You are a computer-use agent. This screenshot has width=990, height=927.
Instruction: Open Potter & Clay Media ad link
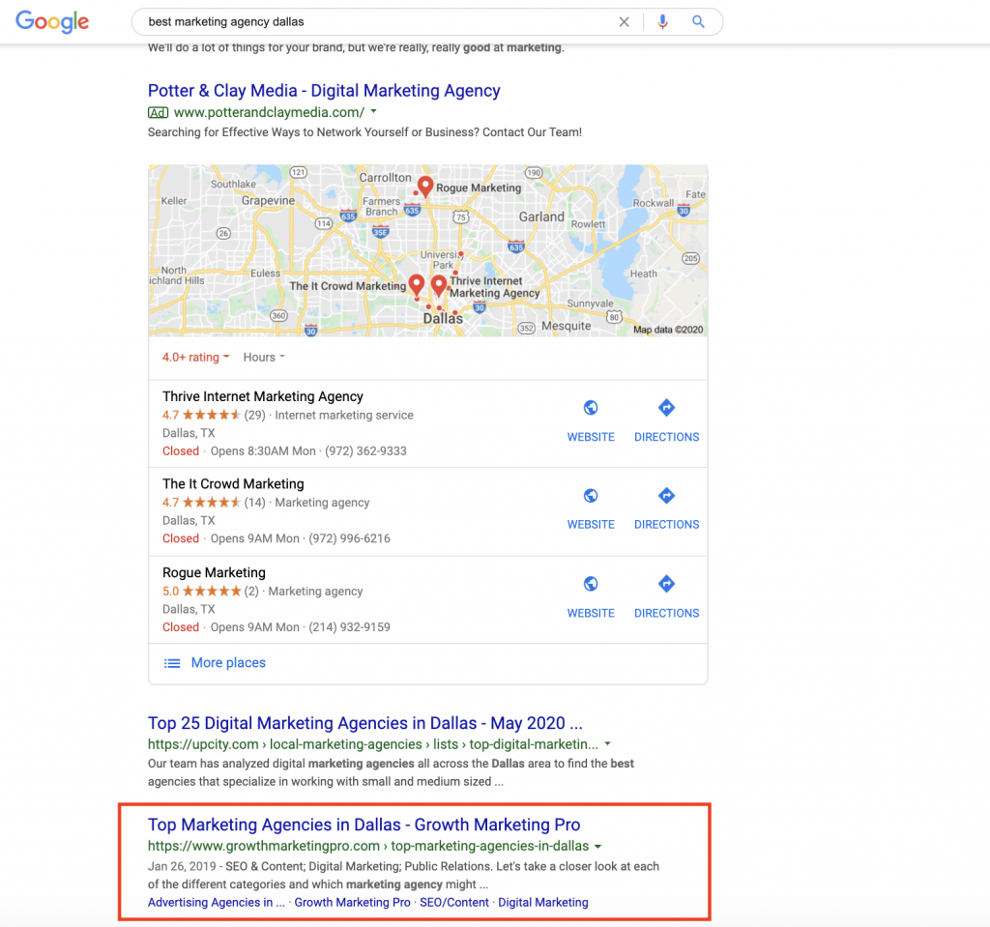(324, 91)
